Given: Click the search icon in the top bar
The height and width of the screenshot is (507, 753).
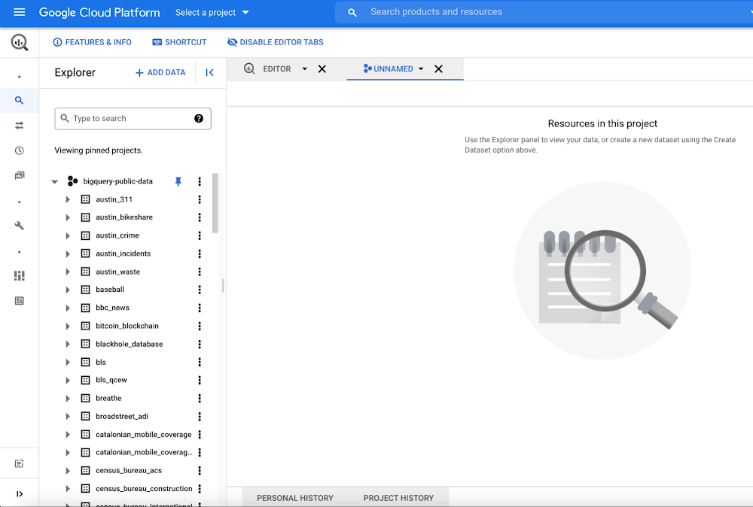Looking at the screenshot, I should point(351,12).
